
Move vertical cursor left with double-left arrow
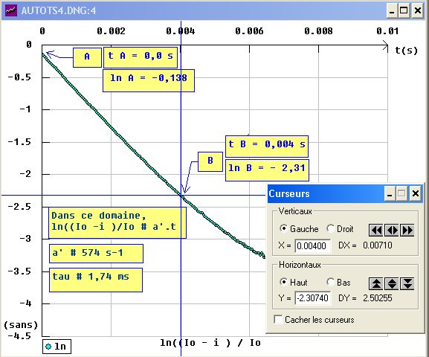[x=376, y=230]
